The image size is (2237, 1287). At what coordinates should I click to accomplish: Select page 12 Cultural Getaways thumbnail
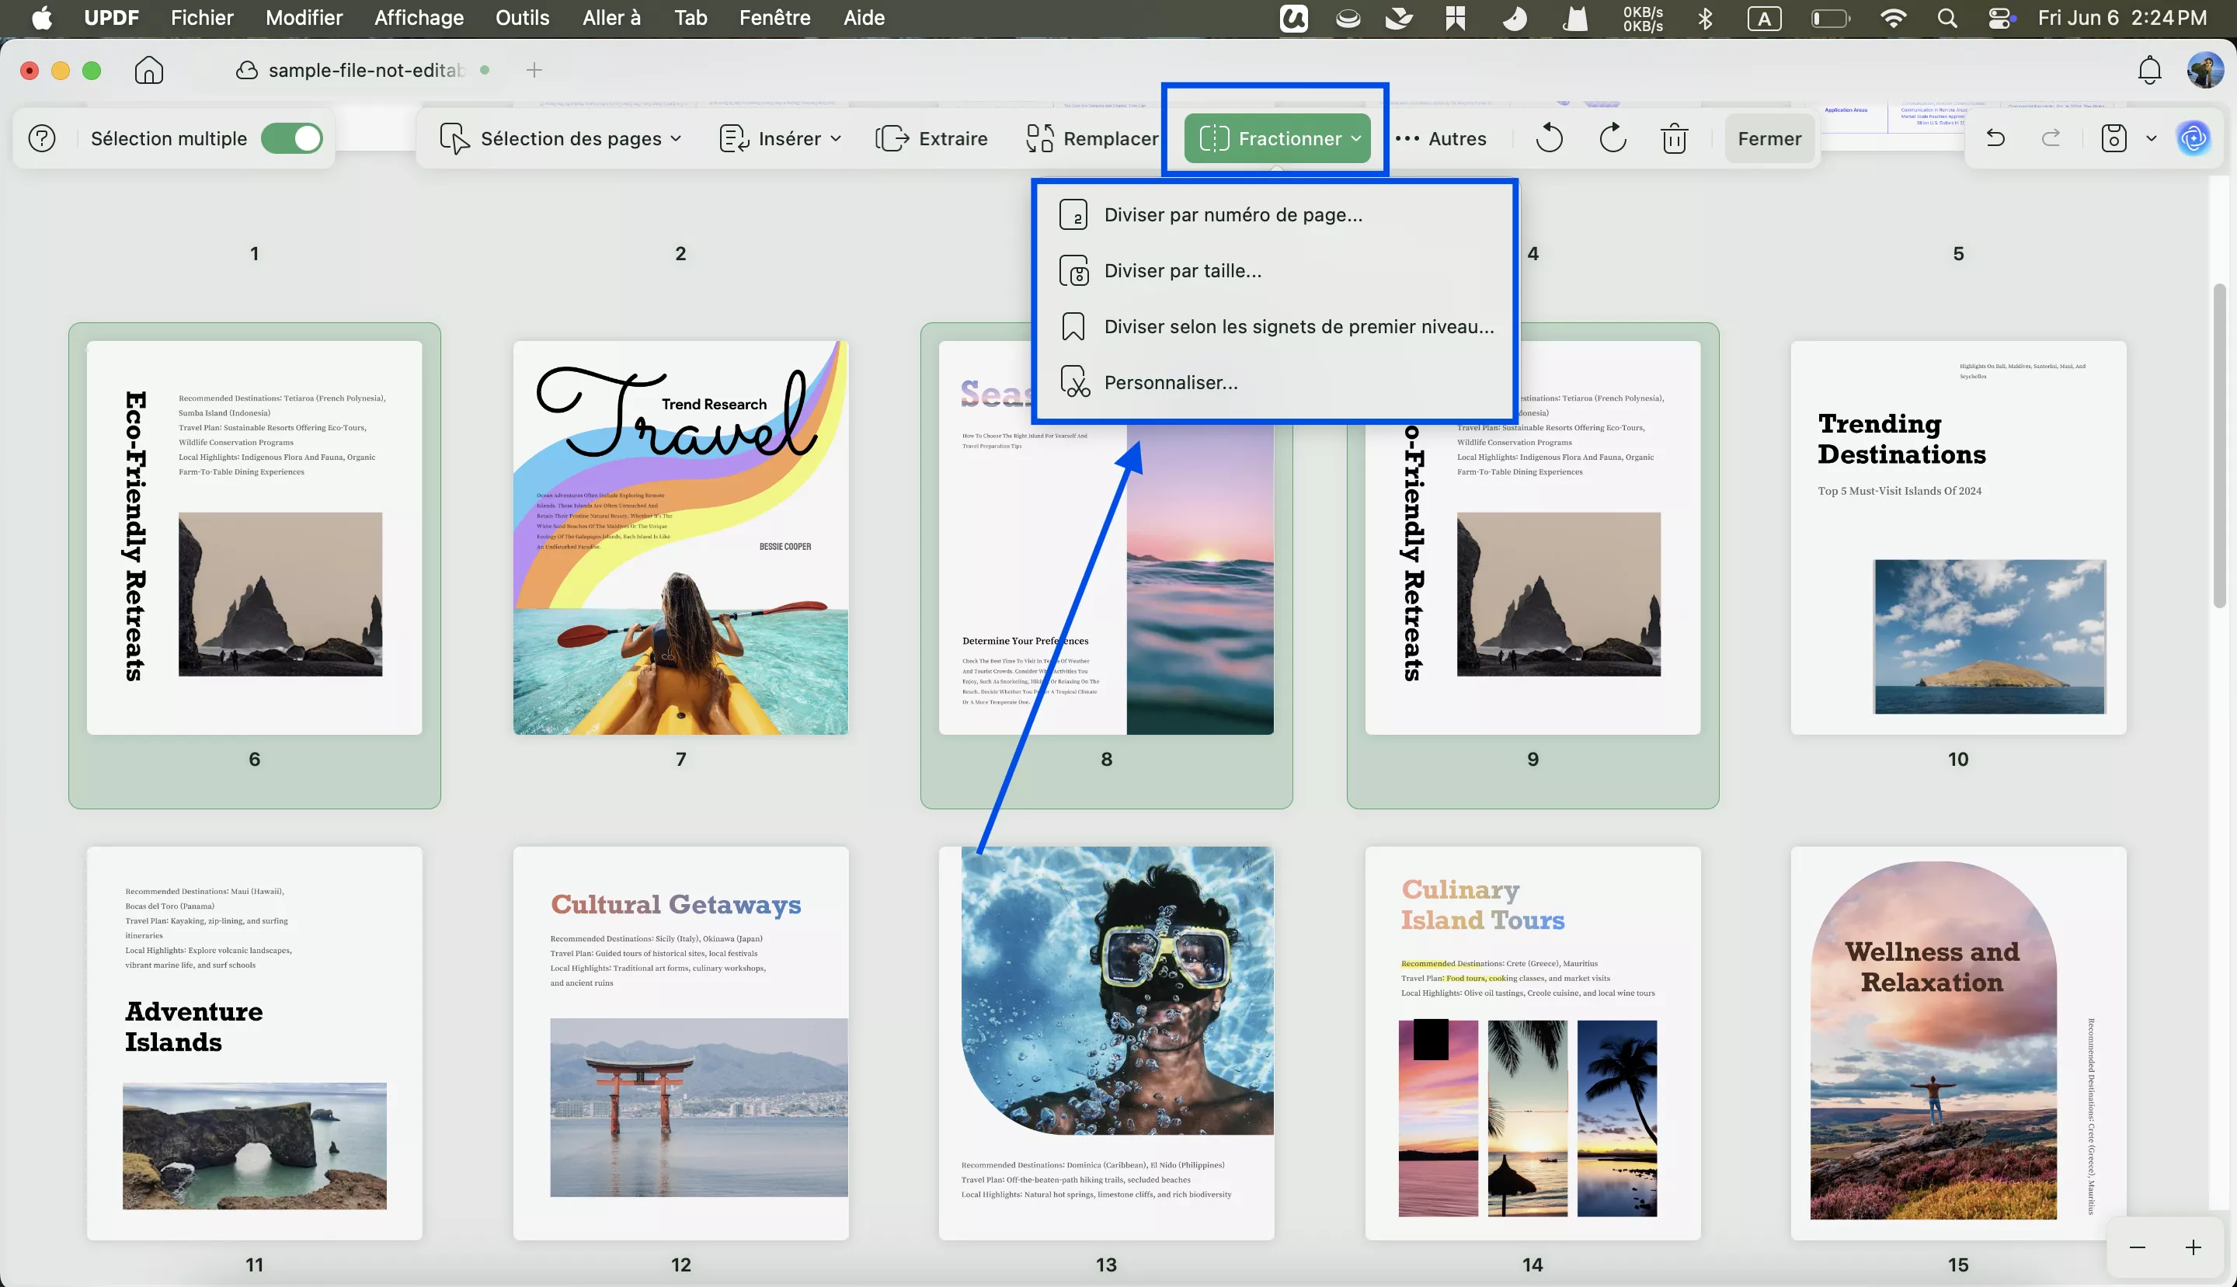pyautogui.click(x=680, y=1043)
